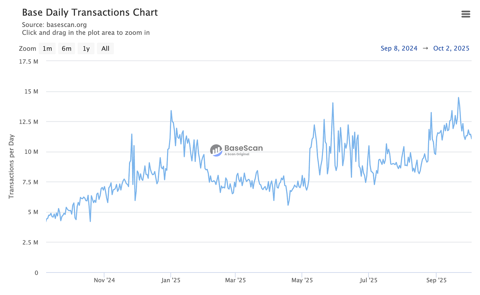Click the Nov '24 x-axis label

(x=104, y=280)
